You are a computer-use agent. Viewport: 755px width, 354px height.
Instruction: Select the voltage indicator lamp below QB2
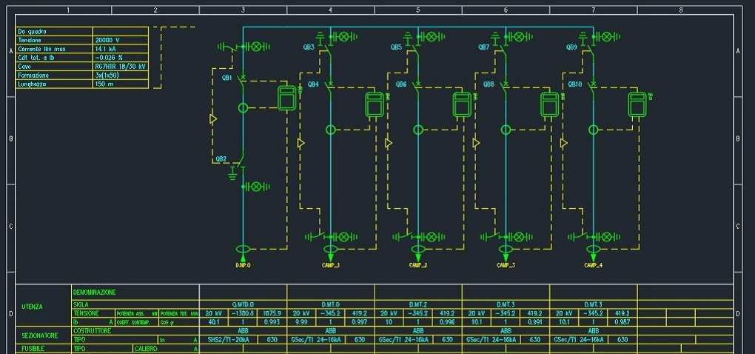pyautogui.click(x=257, y=187)
